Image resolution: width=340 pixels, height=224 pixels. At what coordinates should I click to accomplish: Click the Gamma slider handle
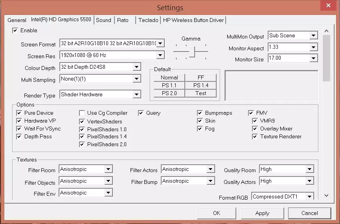click(x=192, y=51)
